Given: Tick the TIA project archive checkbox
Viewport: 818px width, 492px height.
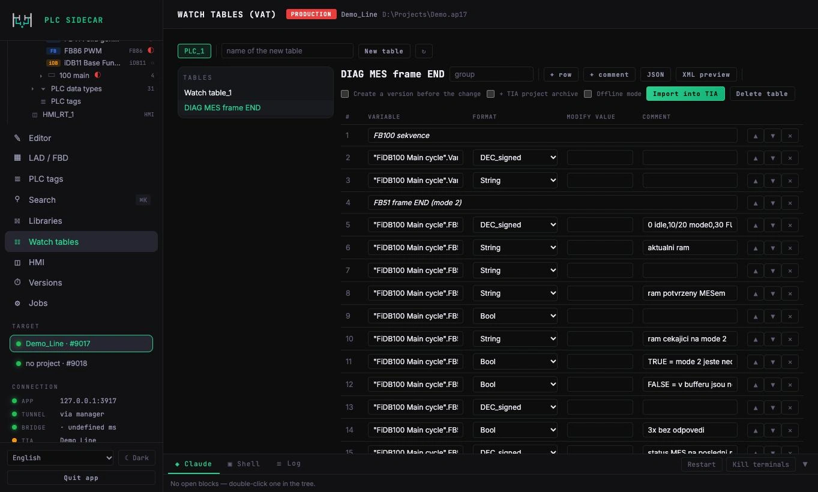Looking at the screenshot, I should (x=491, y=94).
